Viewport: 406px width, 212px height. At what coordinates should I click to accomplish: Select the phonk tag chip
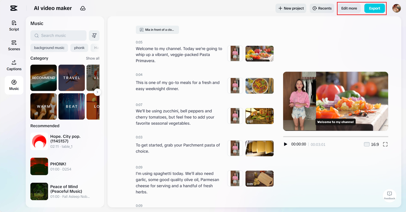tap(79, 48)
